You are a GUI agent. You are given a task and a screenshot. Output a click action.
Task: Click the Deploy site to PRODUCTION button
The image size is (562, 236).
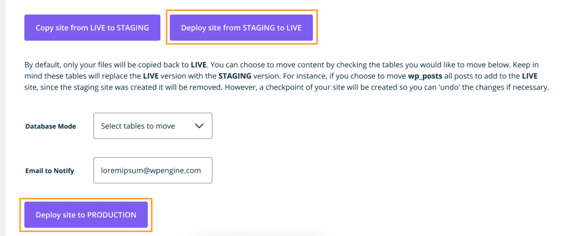[86, 215]
